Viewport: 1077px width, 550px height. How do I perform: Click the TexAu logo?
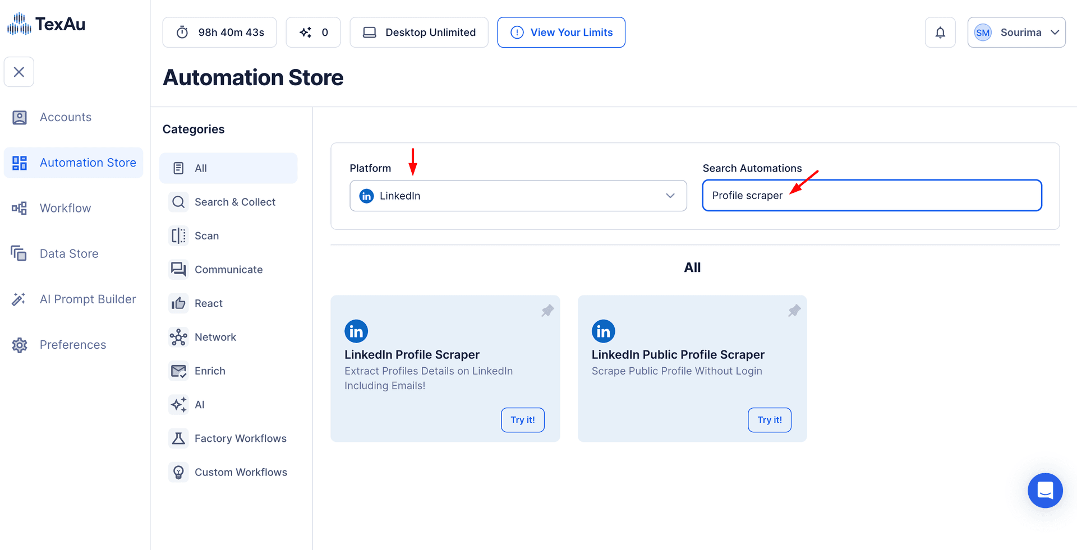click(46, 24)
